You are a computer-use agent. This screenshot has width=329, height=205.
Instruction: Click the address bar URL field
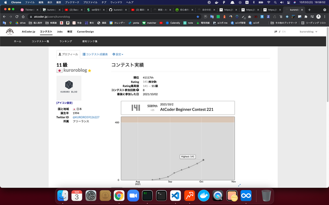point(113,17)
